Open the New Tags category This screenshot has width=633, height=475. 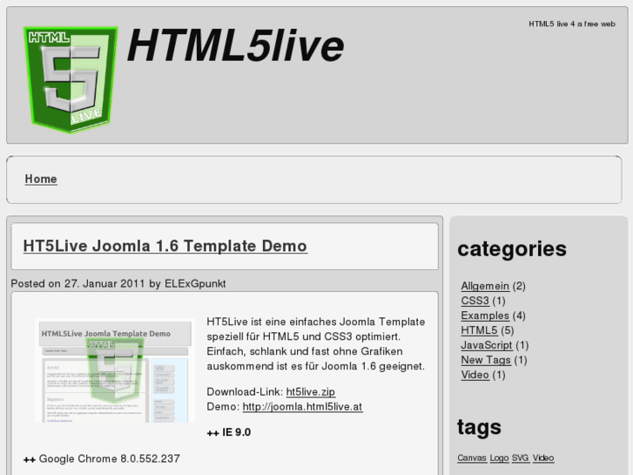click(486, 360)
